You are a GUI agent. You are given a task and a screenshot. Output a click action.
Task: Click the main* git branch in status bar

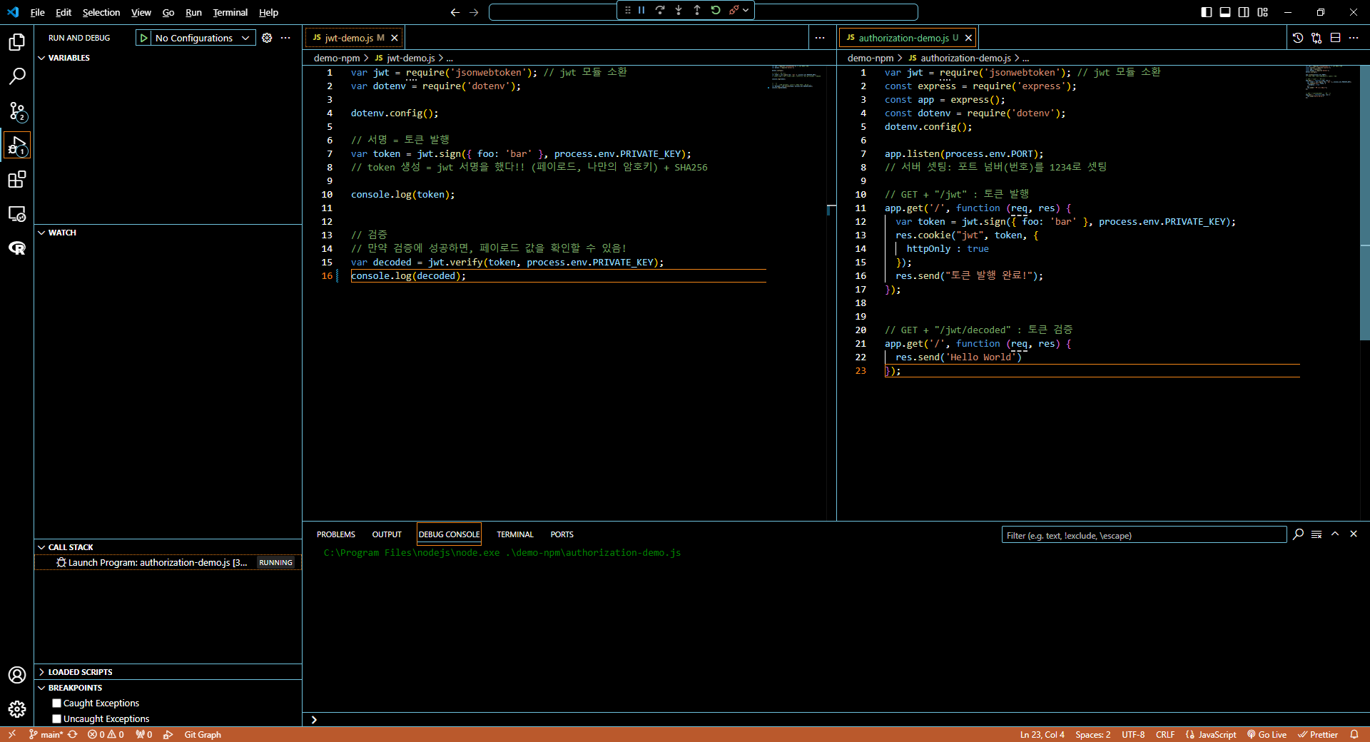(x=46, y=735)
